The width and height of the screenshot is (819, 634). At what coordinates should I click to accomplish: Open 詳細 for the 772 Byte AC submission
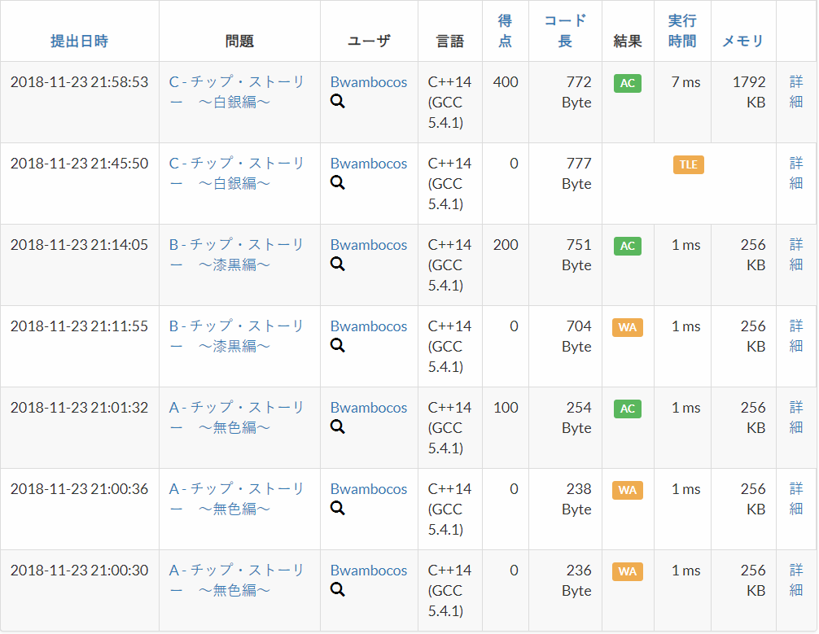pyautogui.click(x=796, y=92)
